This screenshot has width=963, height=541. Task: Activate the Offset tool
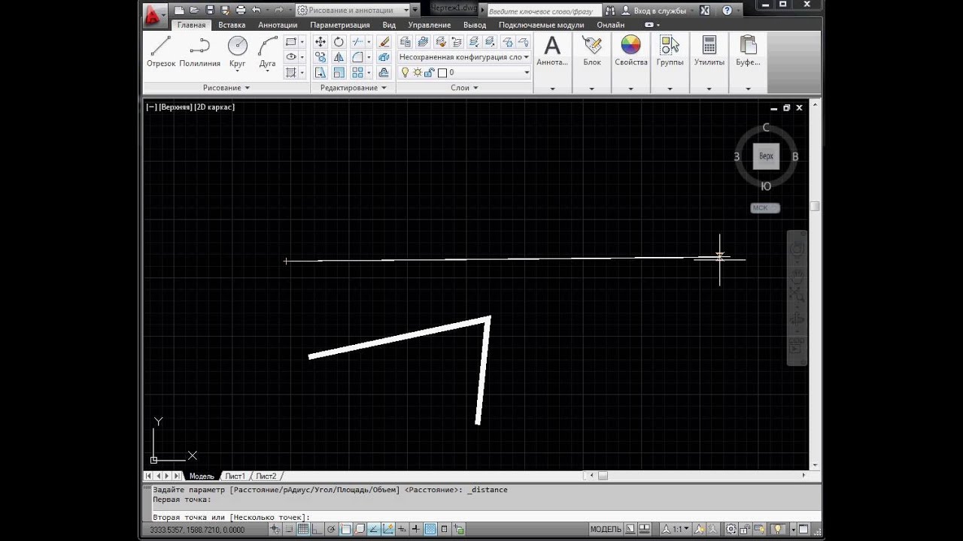pos(384,72)
